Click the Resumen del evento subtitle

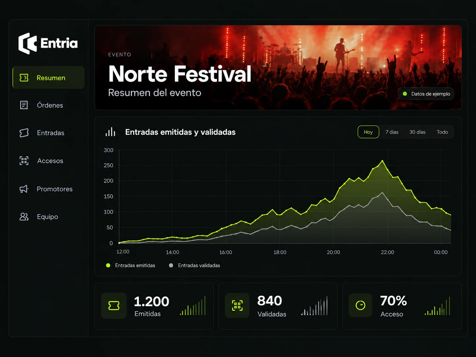[x=155, y=93]
